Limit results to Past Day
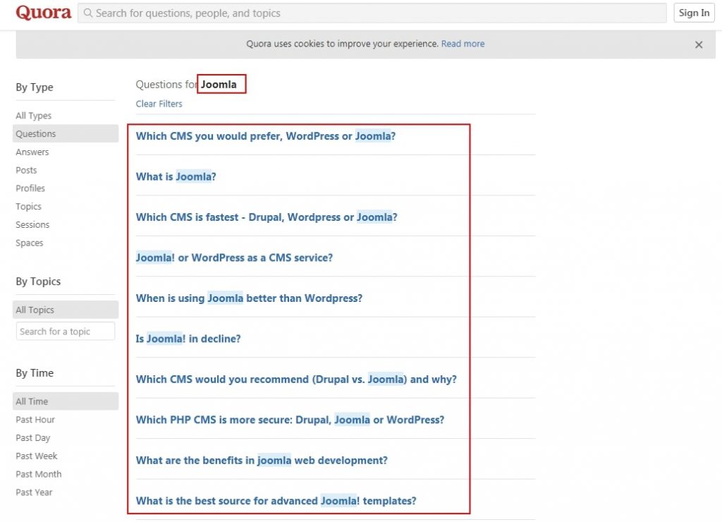 point(33,437)
